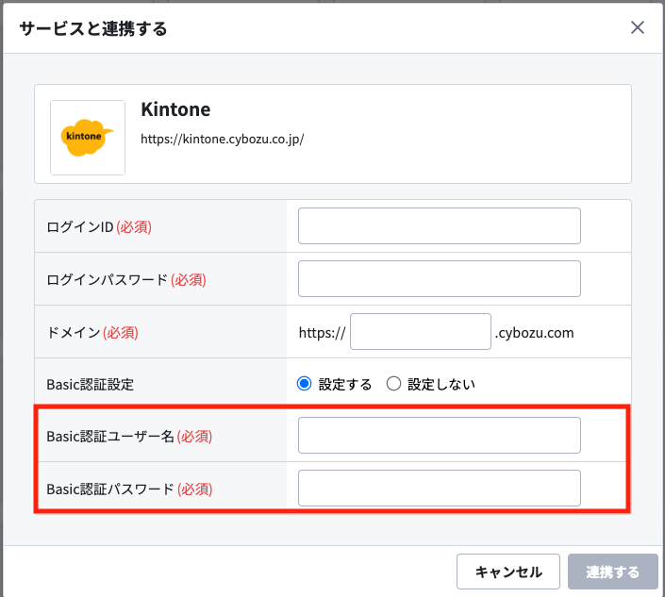Focus the Basic認証パスワード input field
The image size is (665, 597).
(439, 488)
